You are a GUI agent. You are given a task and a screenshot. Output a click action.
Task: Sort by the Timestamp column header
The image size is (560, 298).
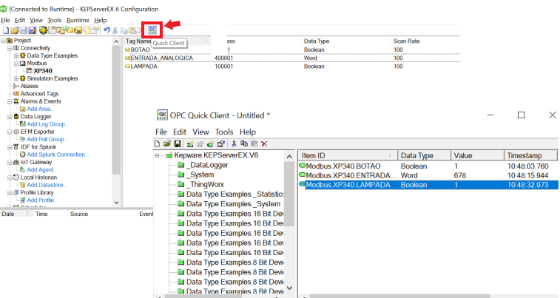[x=524, y=156]
